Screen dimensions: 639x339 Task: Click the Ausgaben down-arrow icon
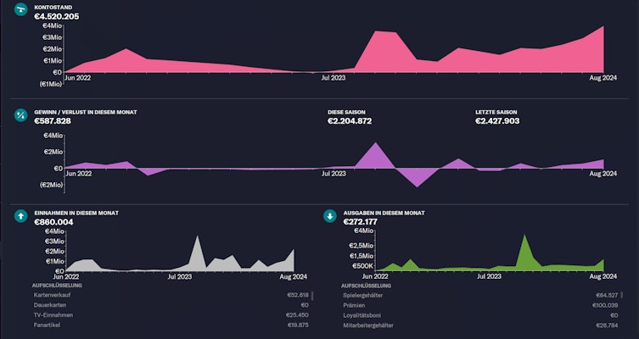pos(330,216)
